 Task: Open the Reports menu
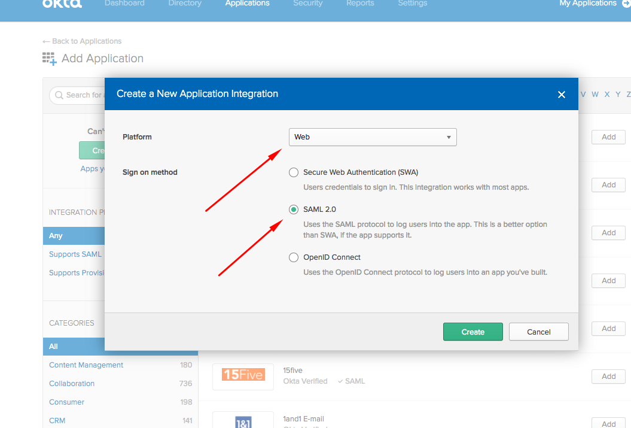[x=360, y=4]
